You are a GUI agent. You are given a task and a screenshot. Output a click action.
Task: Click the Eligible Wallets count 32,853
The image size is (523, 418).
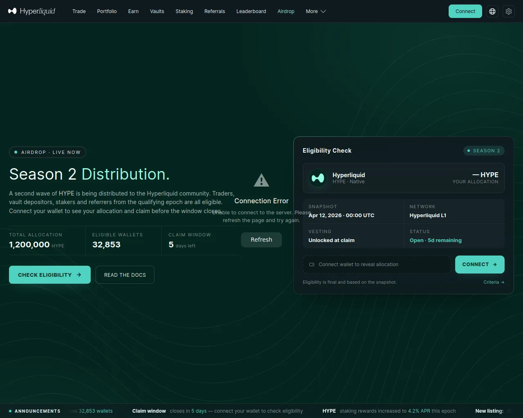(106, 245)
